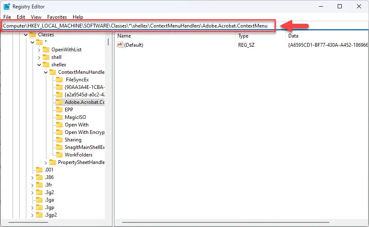Select the .3gp2 key label

coord(51,215)
